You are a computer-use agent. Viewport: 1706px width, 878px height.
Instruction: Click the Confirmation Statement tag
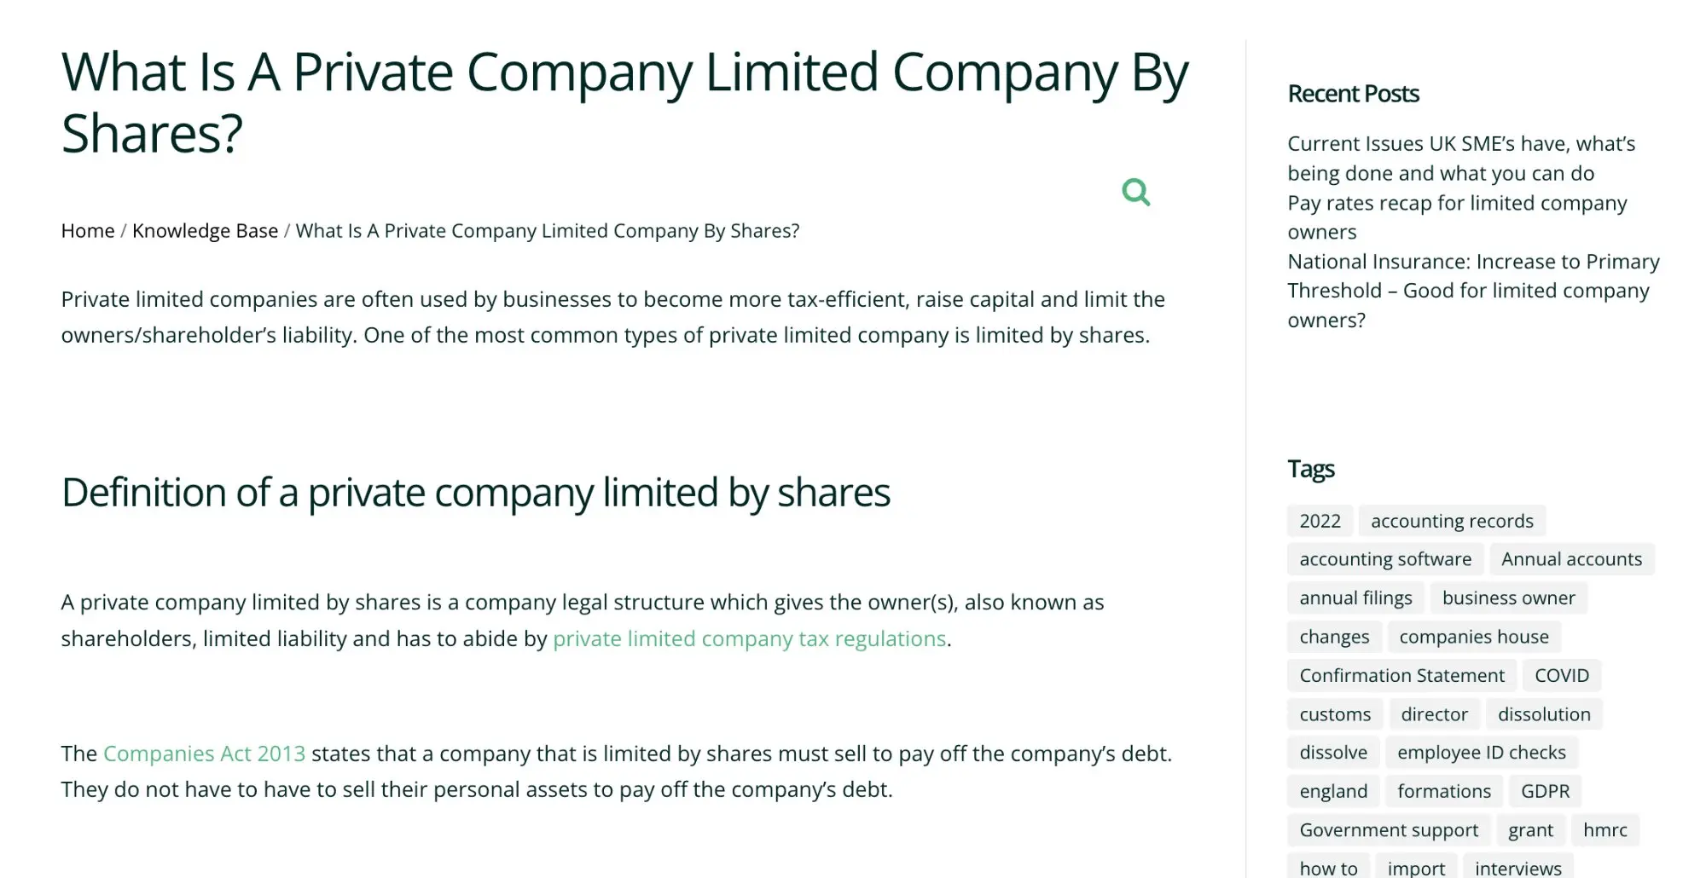[x=1401, y=675]
